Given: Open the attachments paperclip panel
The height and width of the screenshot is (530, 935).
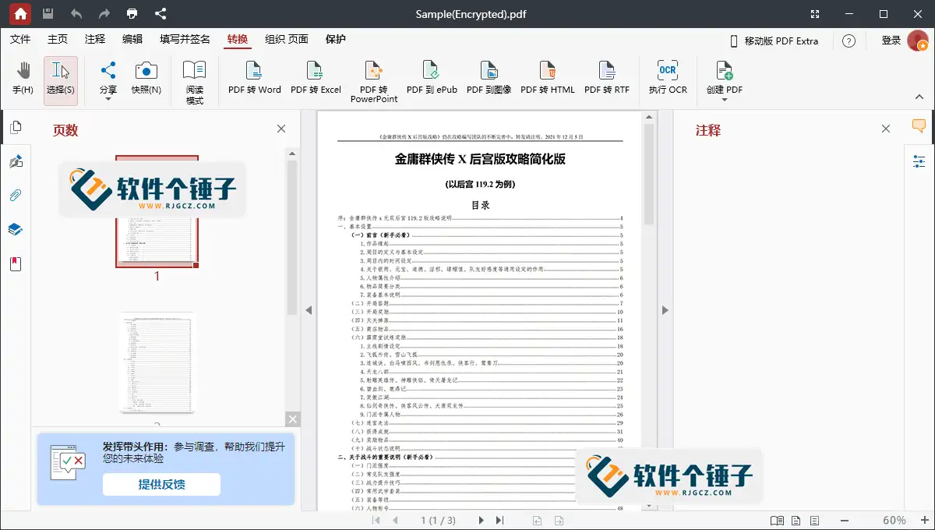Looking at the screenshot, I should [x=15, y=195].
